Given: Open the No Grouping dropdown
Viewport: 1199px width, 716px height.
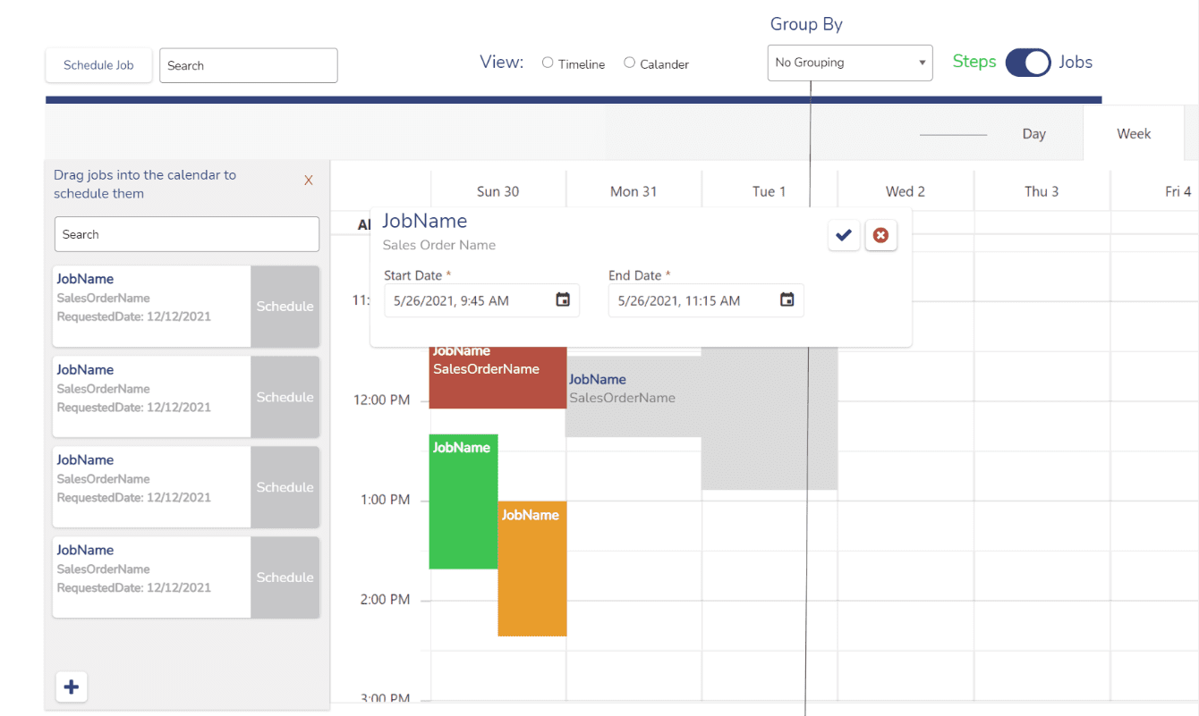Looking at the screenshot, I should pyautogui.click(x=849, y=63).
